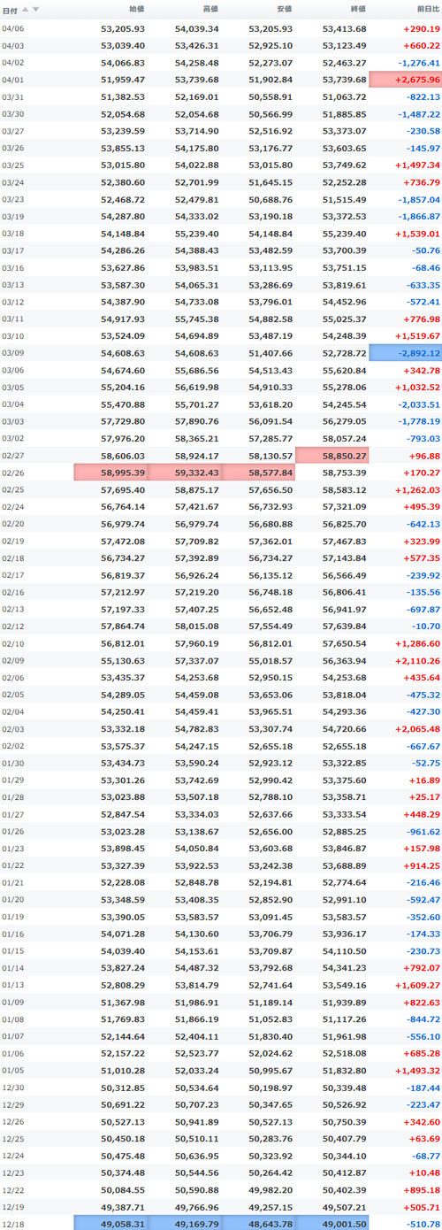The image size is (442, 1230).
Task: Select the 01/05 date cell
Action: coord(13,1071)
